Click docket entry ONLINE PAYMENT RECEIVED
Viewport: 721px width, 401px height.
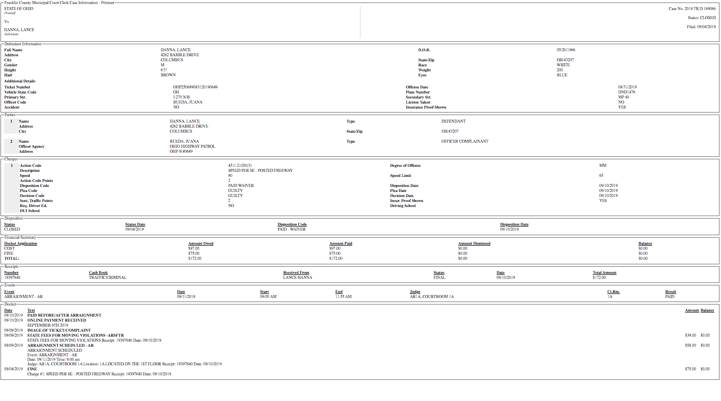(x=57, y=320)
